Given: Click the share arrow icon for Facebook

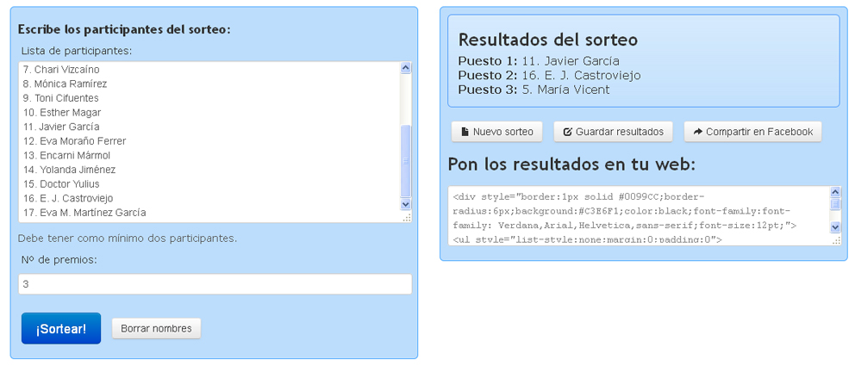Looking at the screenshot, I should pyautogui.click(x=698, y=132).
